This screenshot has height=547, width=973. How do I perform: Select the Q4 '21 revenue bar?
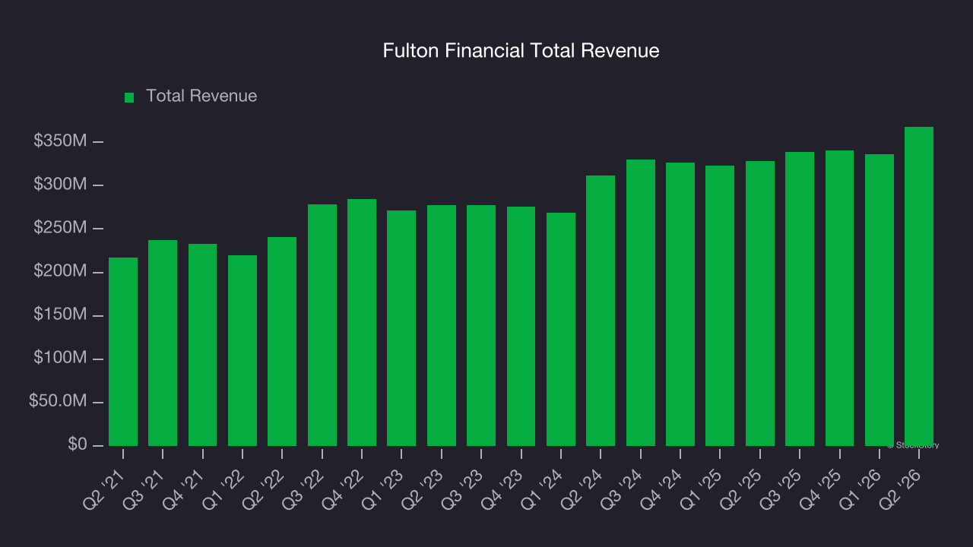[x=203, y=345]
